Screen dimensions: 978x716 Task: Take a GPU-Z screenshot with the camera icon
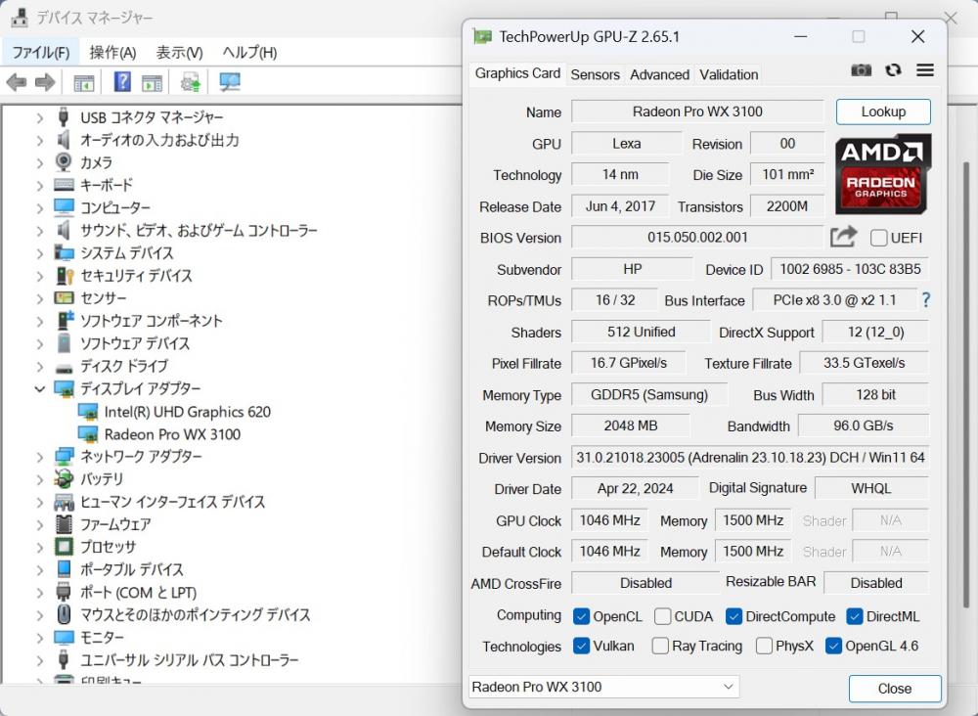[x=862, y=69]
